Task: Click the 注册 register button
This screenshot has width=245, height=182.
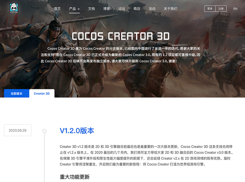Action: click(x=221, y=9)
